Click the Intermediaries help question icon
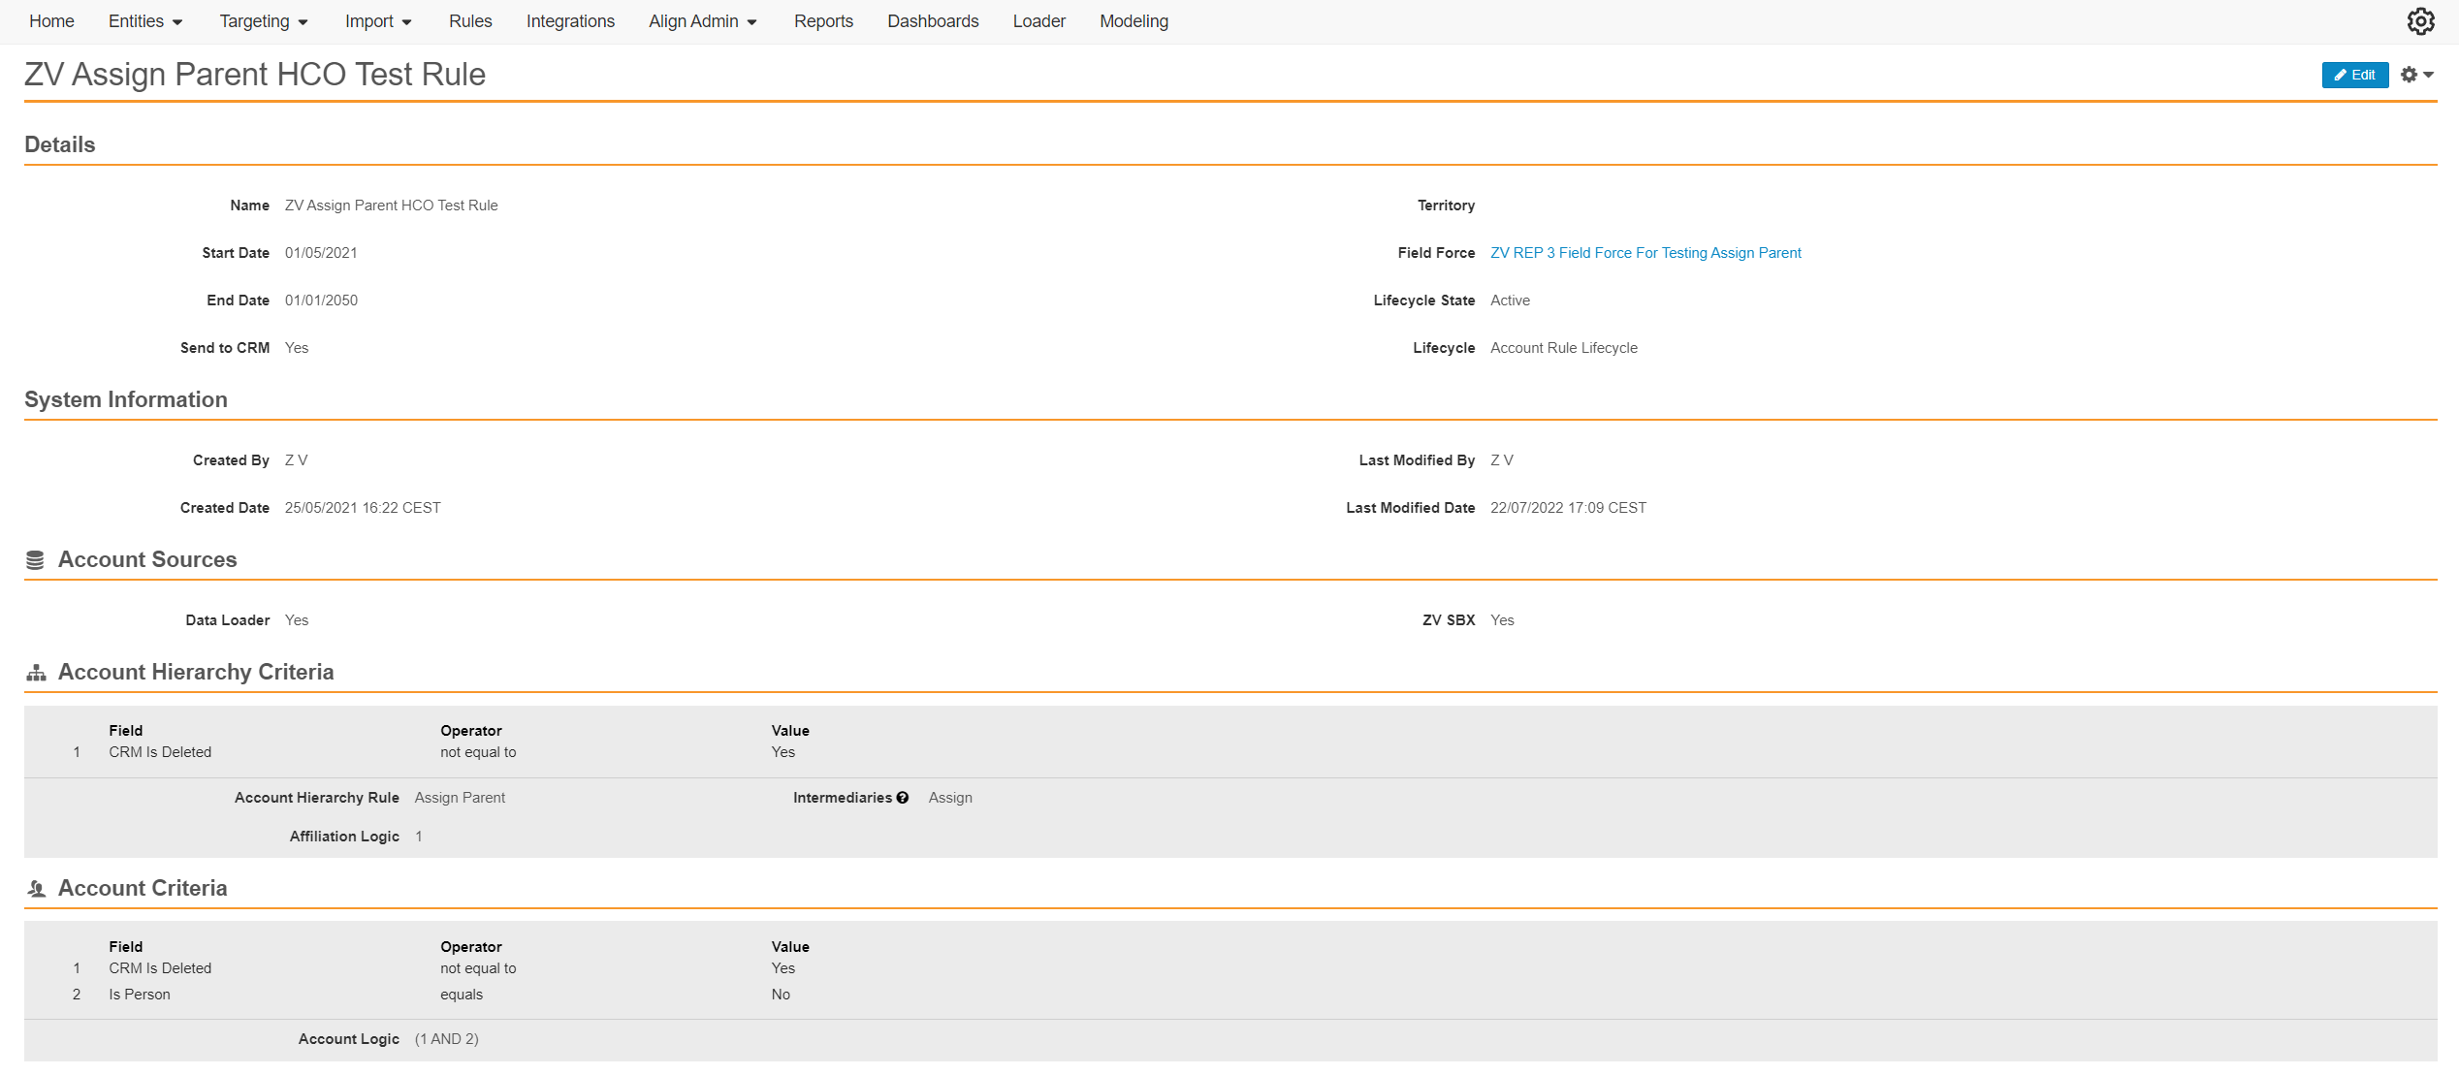 (x=903, y=798)
